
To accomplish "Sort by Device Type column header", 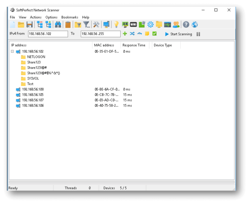I will tap(166, 45).
